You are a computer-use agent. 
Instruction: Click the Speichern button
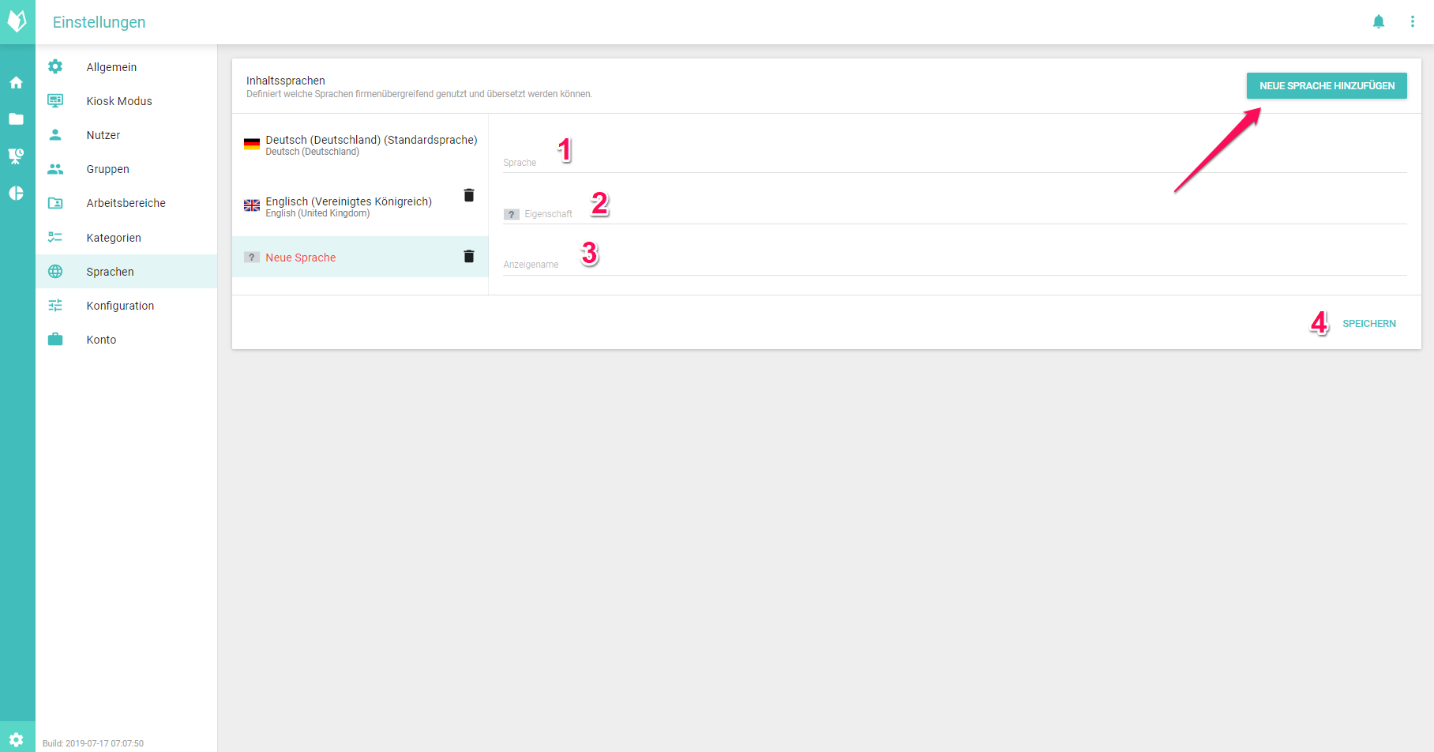click(1368, 324)
